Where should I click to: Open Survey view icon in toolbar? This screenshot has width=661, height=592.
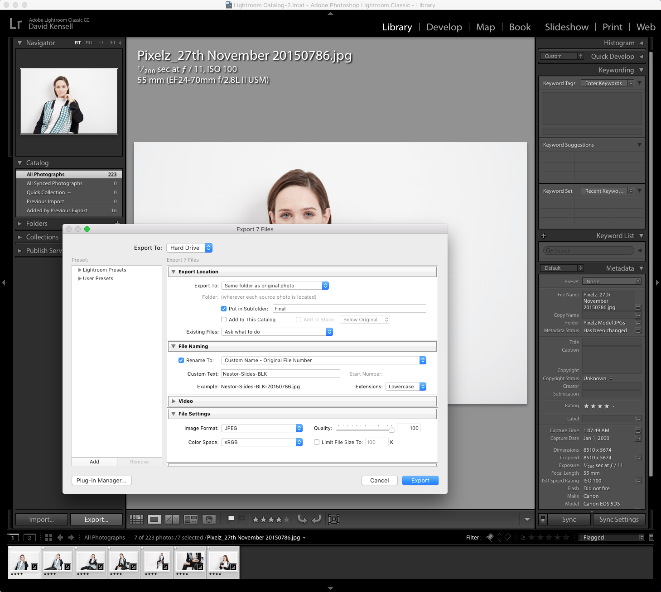point(190,520)
